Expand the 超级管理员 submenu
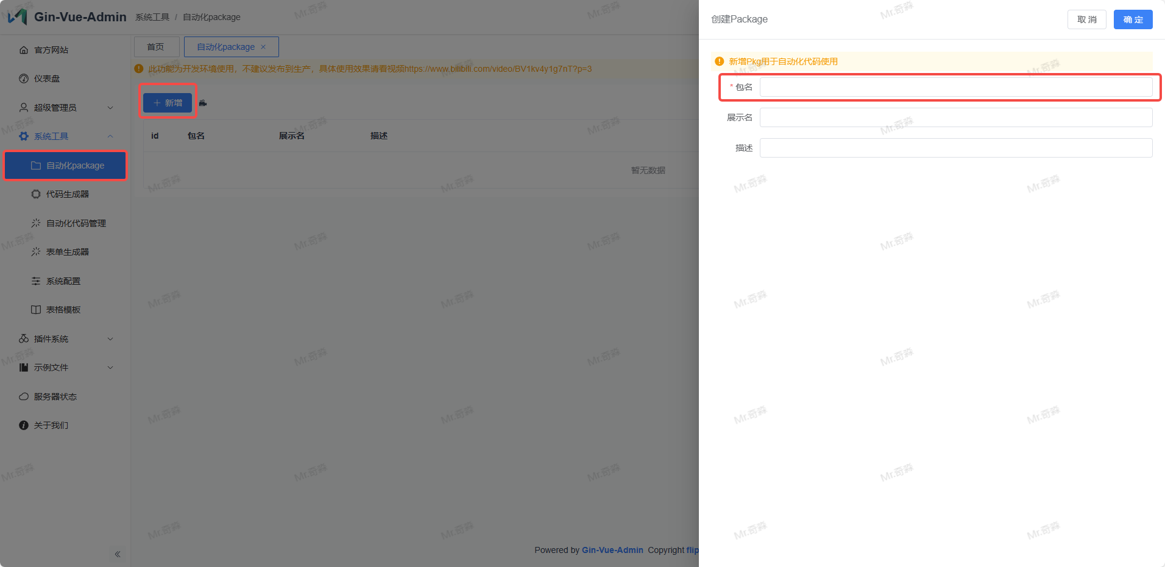1165x567 pixels. [x=65, y=108]
